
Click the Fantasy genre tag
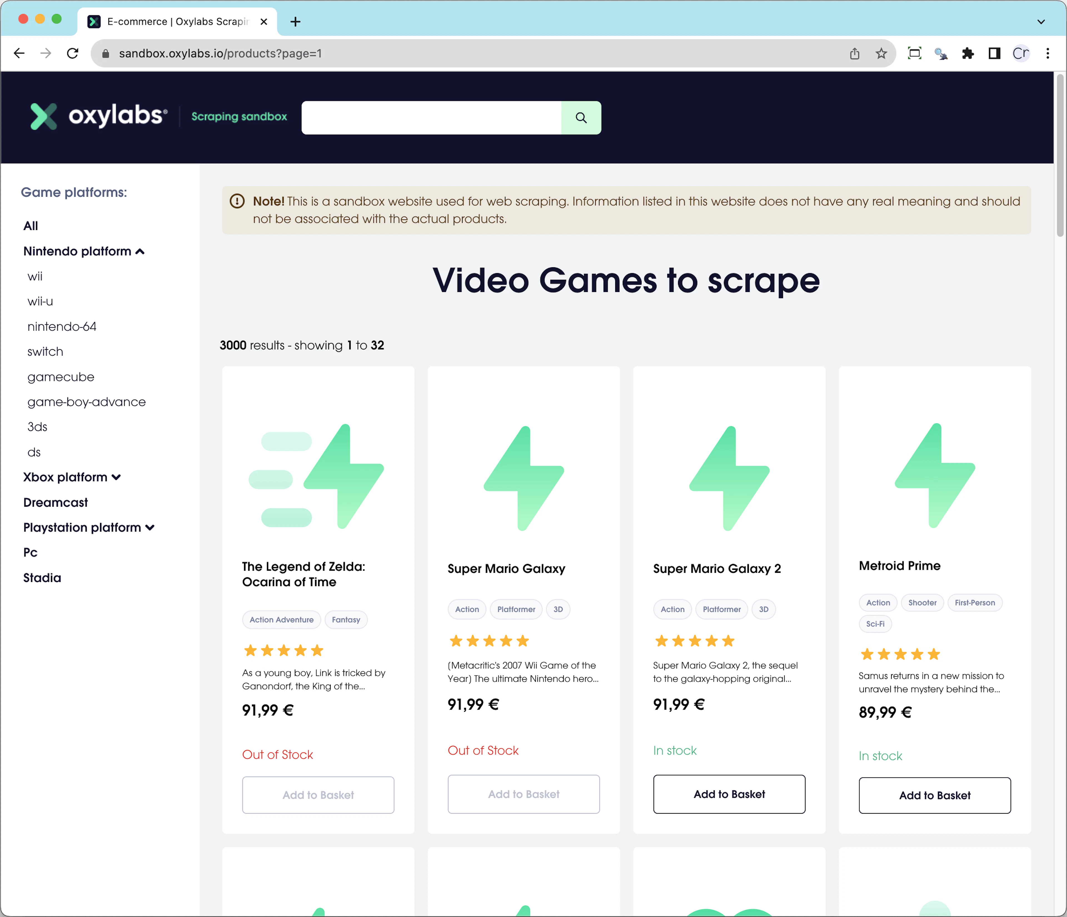point(346,620)
